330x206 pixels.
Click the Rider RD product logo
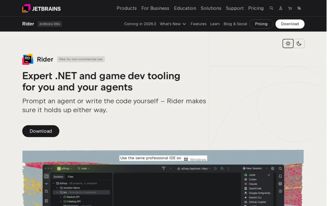(x=28, y=59)
